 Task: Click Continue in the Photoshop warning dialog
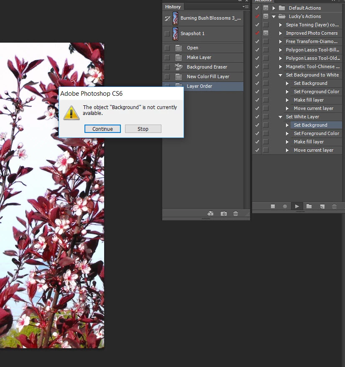click(x=102, y=129)
